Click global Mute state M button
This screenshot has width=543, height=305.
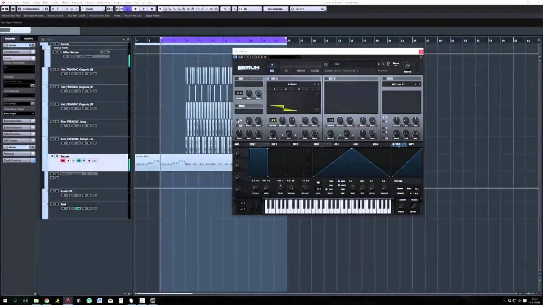click(53, 9)
